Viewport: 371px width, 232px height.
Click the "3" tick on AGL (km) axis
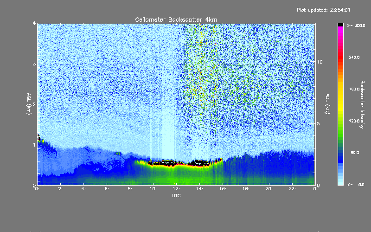point(34,64)
